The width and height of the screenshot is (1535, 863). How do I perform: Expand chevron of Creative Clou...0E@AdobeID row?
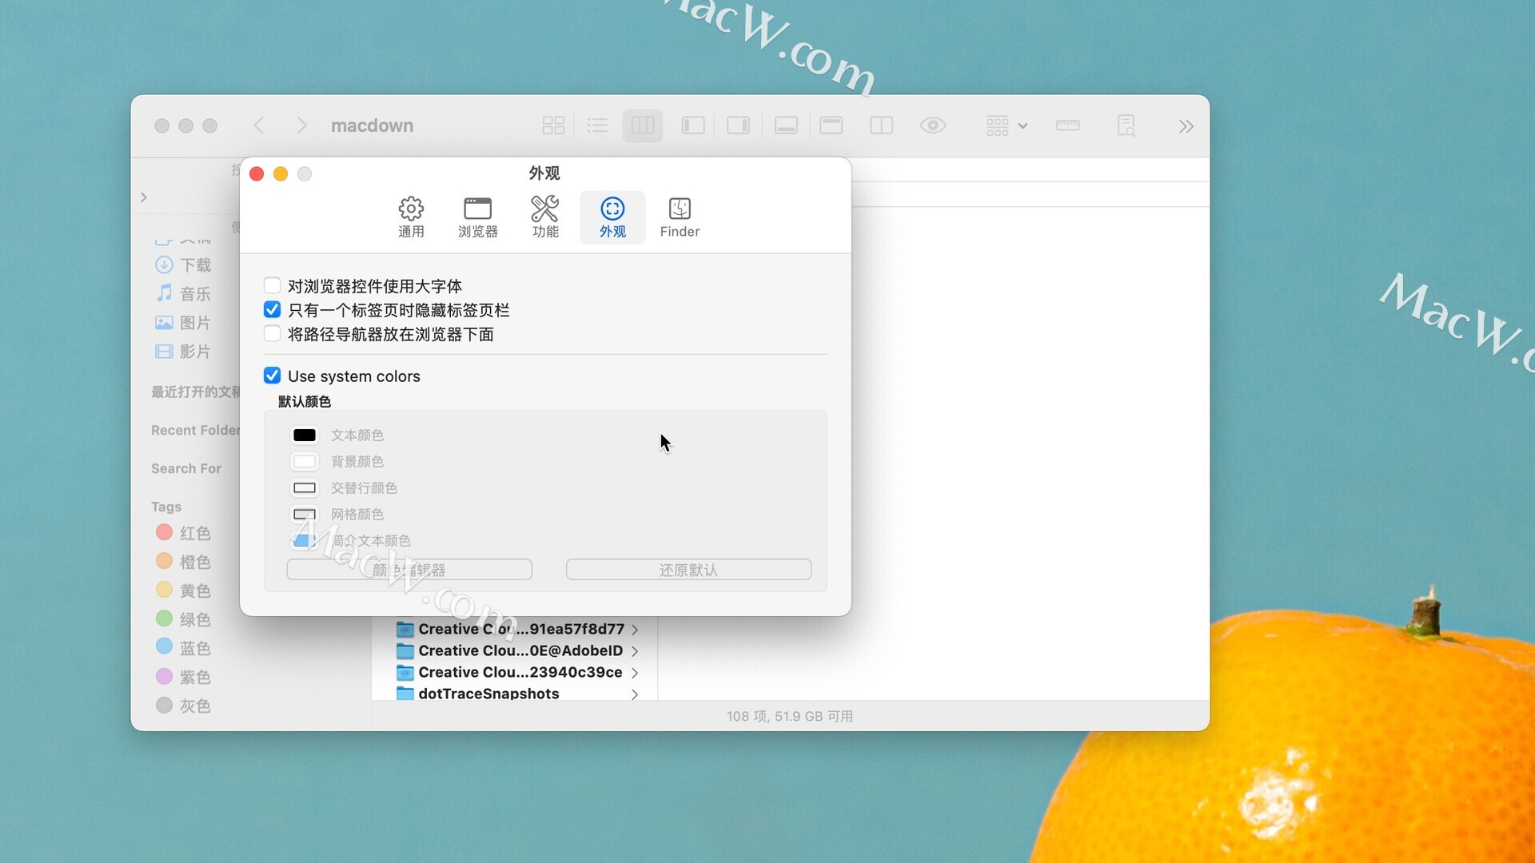pyautogui.click(x=635, y=651)
